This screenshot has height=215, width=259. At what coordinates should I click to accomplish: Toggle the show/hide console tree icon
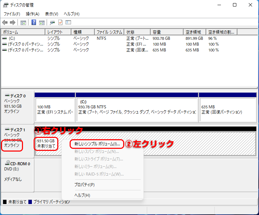point(23,22)
